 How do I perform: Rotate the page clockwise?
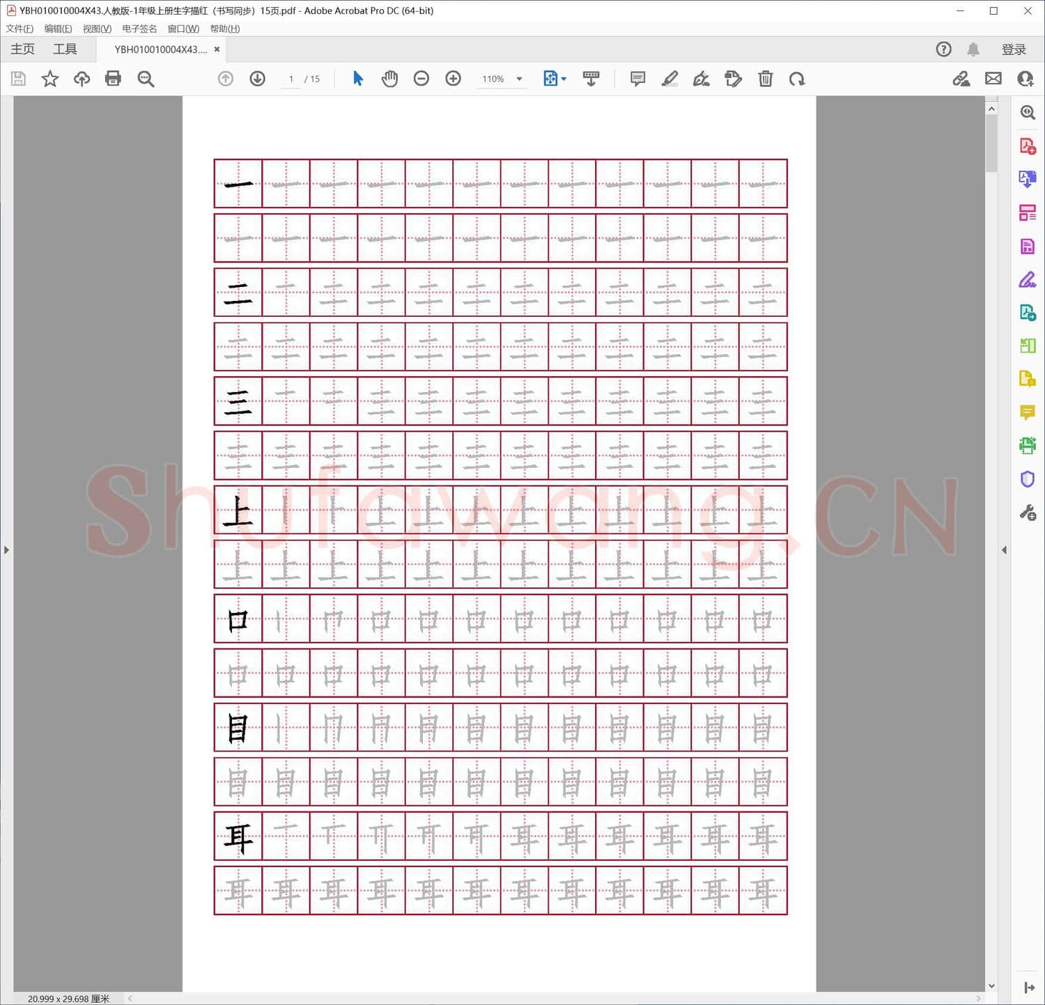797,79
